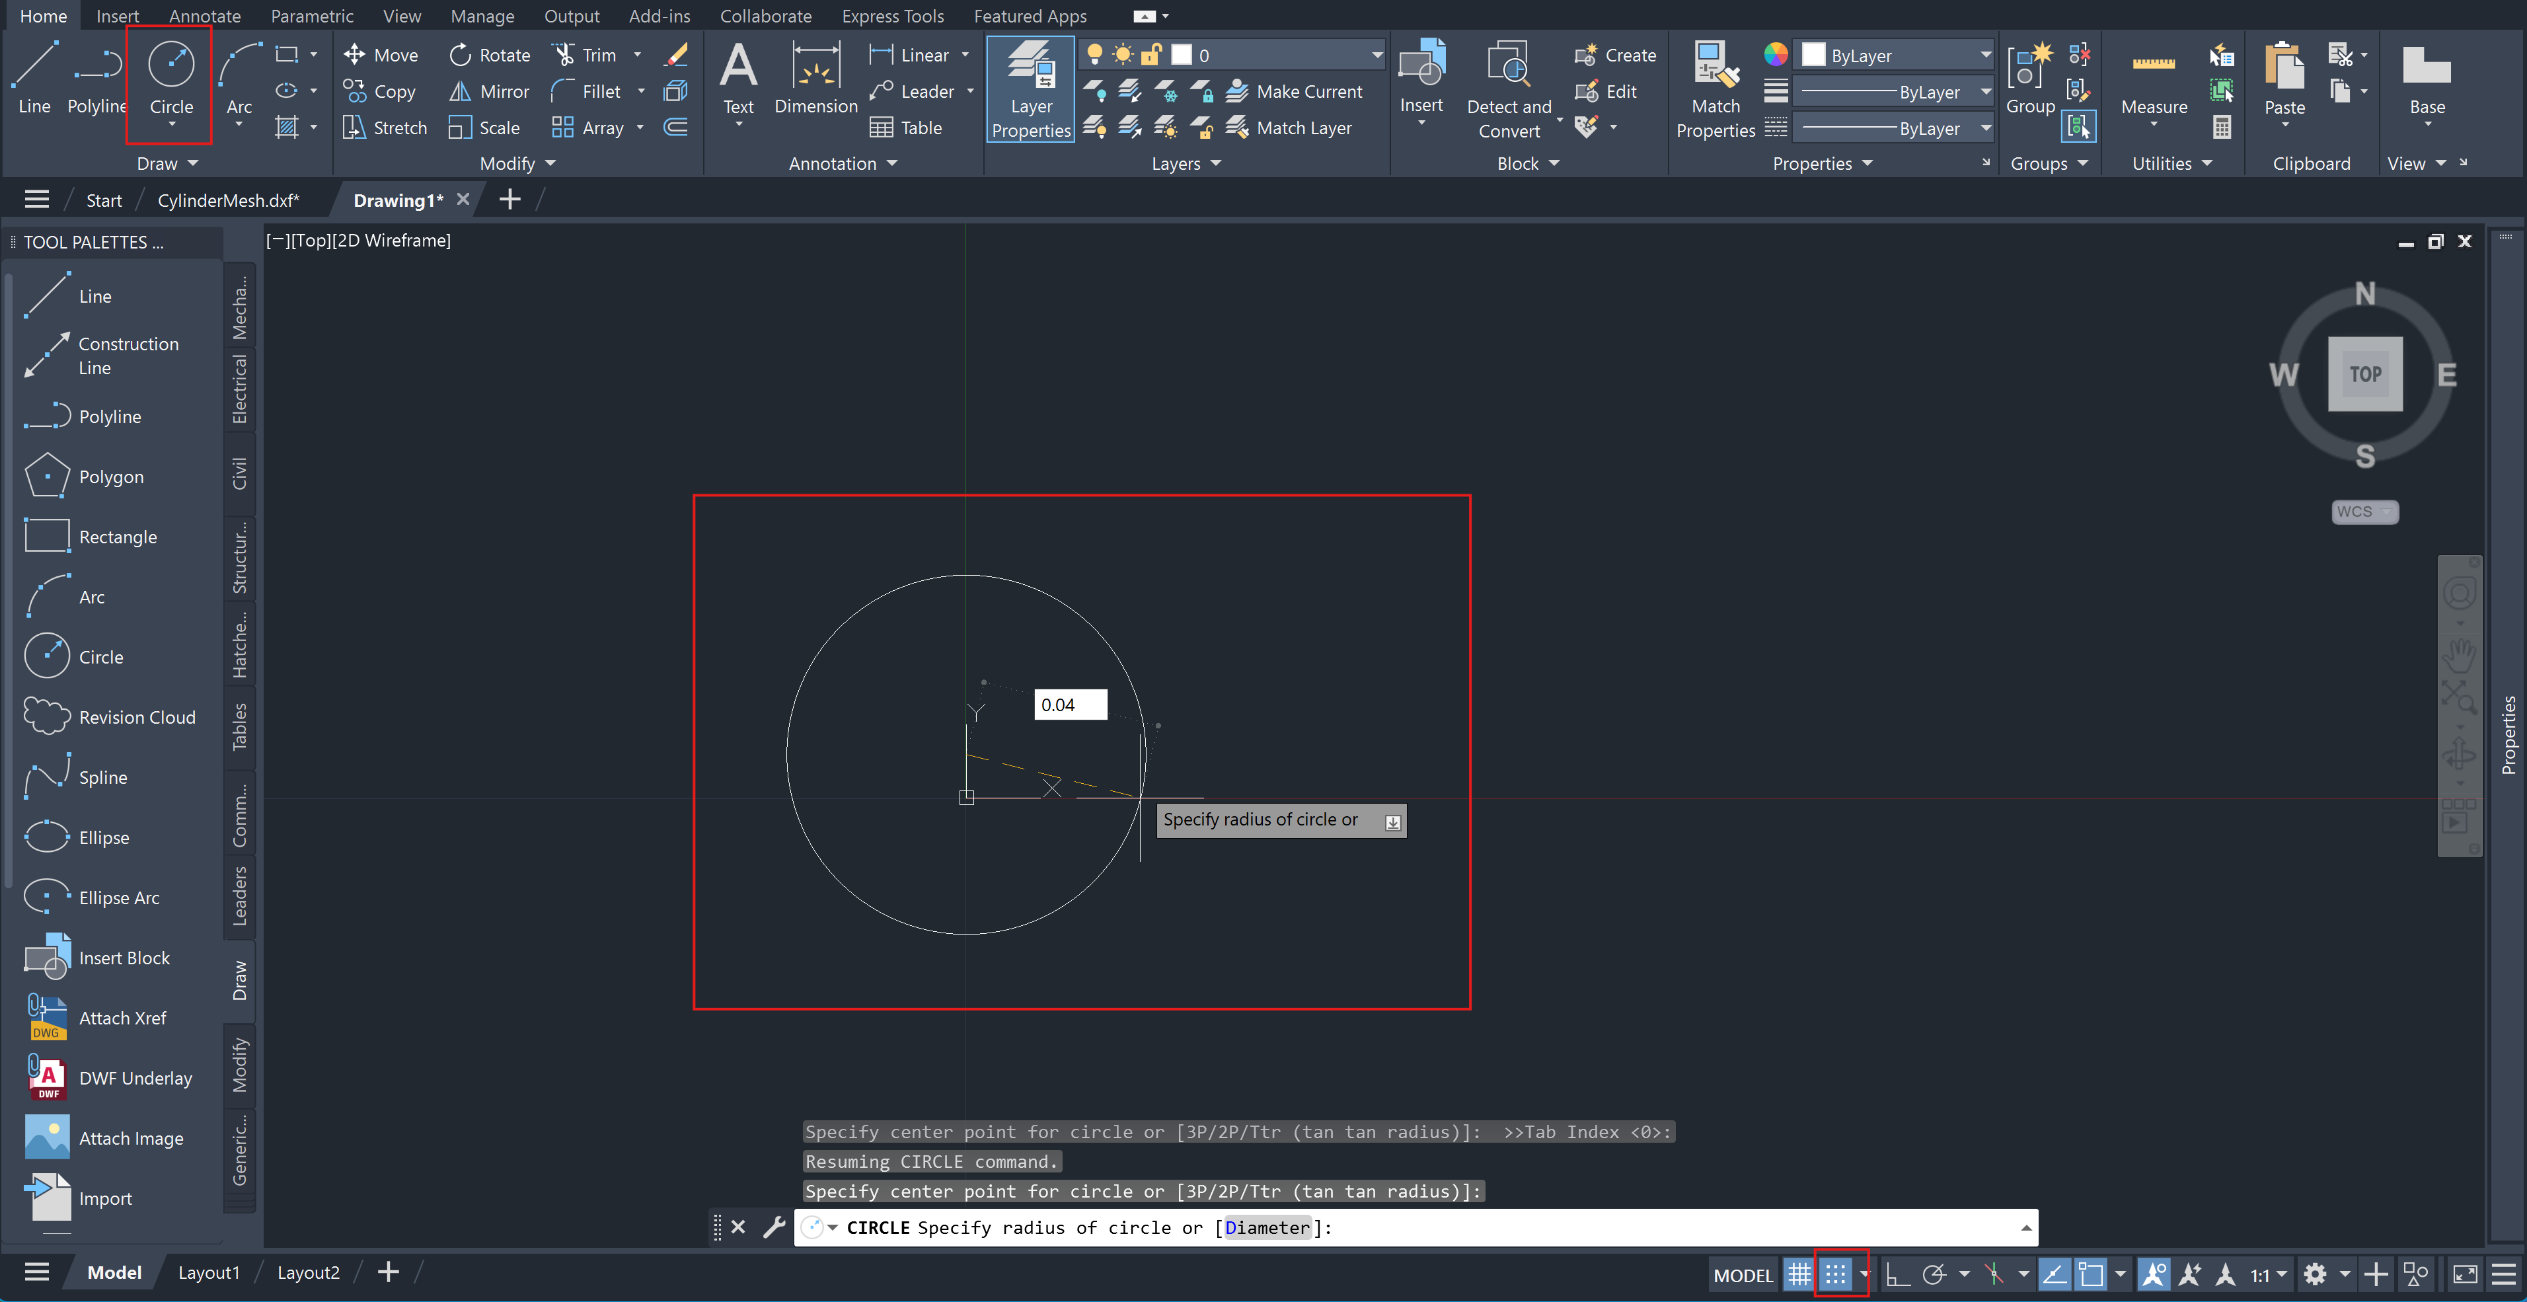The width and height of the screenshot is (2527, 1302).
Task: Open the layer 0 dropdown list
Action: click(x=1377, y=55)
